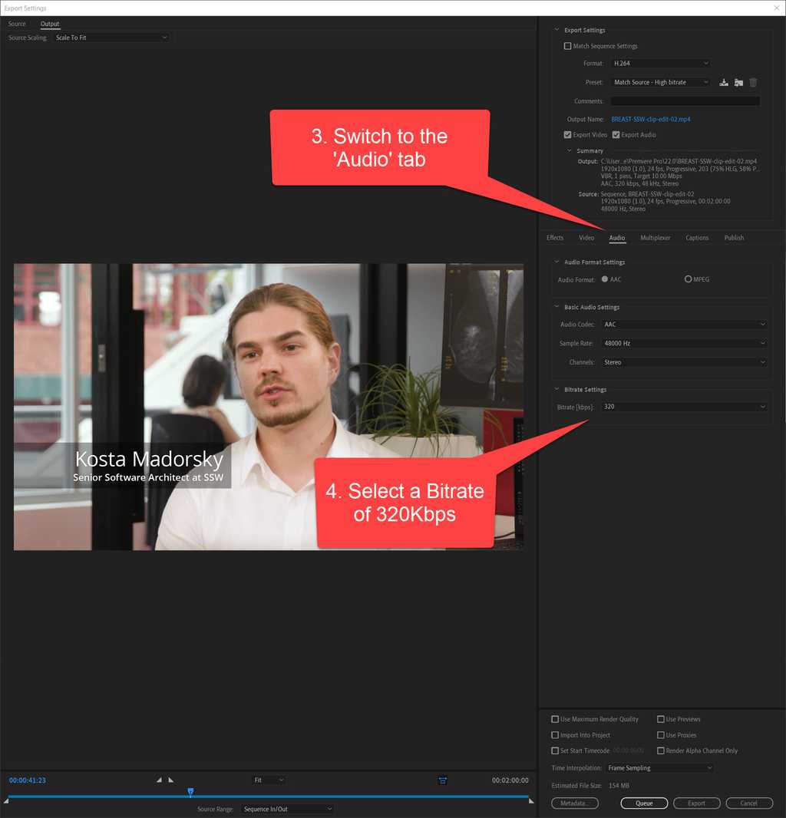This screenshot has height=818, width=786.
Task: Click the Set In Point icon on the timeline
Action: (x=159, y=780)
